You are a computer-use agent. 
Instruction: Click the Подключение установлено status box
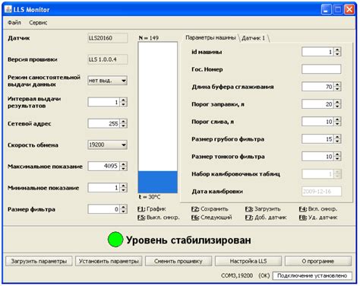click(x=312, y=275)
